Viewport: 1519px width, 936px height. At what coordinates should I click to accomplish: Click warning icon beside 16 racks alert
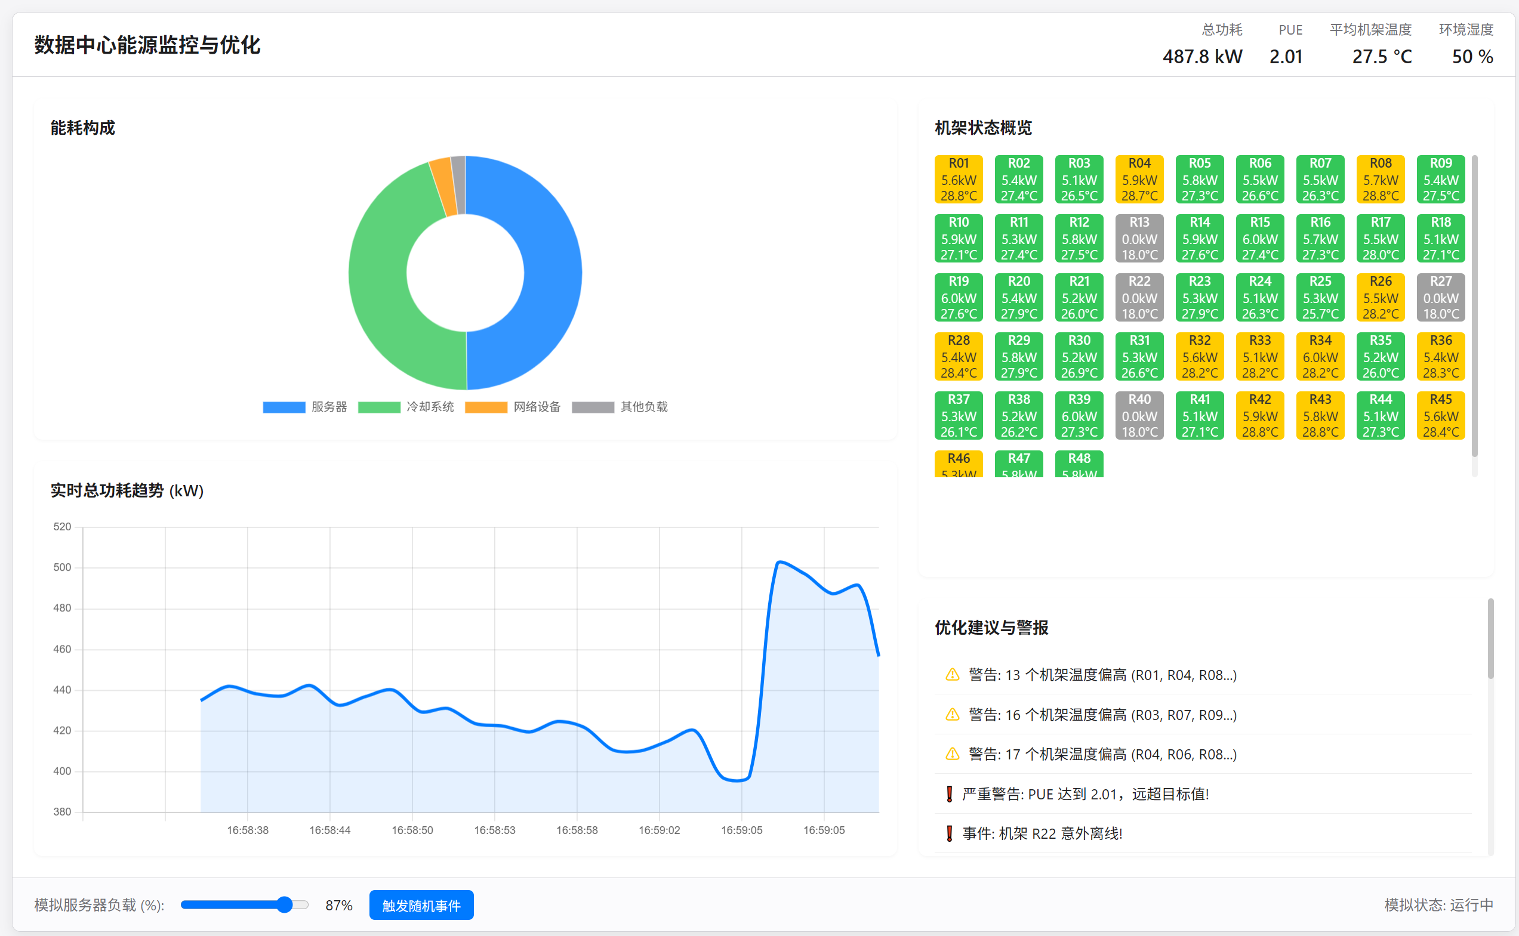click(x=953, y=715)
